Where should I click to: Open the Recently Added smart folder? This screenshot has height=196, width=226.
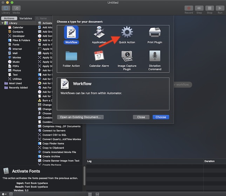(18, 87)
